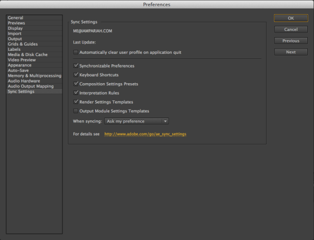Open Media & Disk Cache preferences
This screenshot has width=314, height=240.
tap(26, 55)
